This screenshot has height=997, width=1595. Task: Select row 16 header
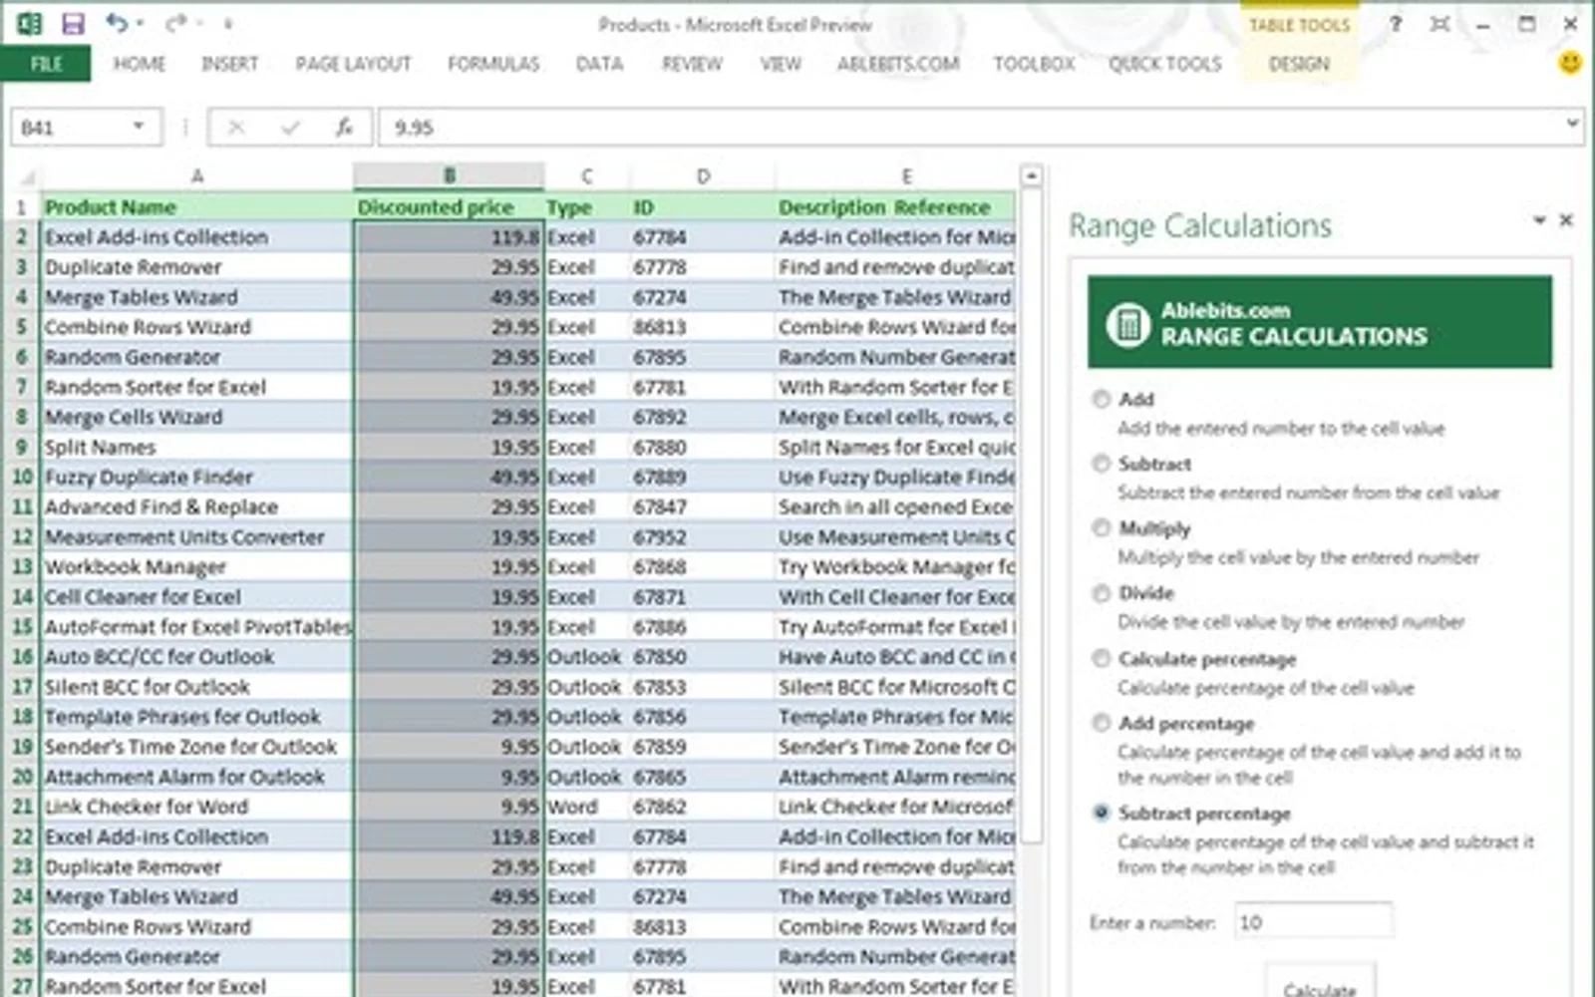[x=22, y=657]
